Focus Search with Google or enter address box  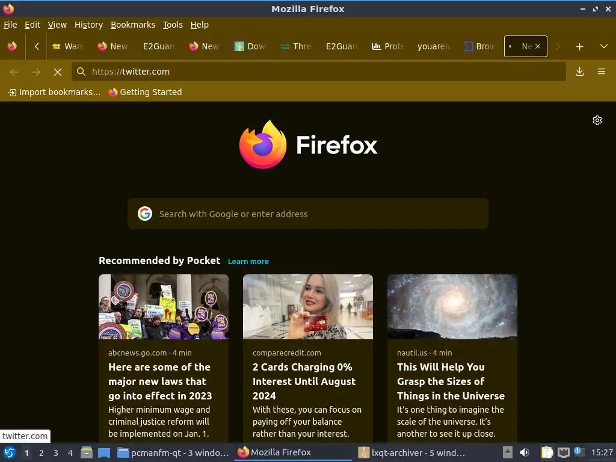pos(308,214)
